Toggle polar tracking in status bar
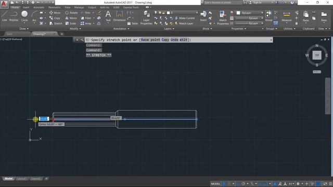This screenshot has width=333, height=187. (243, 183)
